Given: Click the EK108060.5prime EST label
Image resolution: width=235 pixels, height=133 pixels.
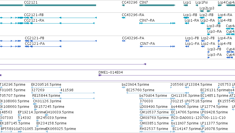Looking at the screenshot, I should pos(15,101).
